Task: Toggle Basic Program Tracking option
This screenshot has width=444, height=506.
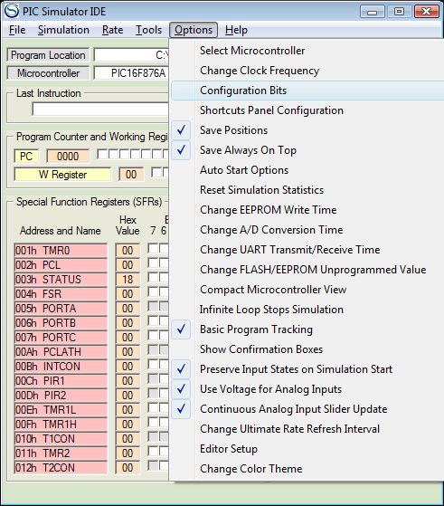Action: point(307,329)
